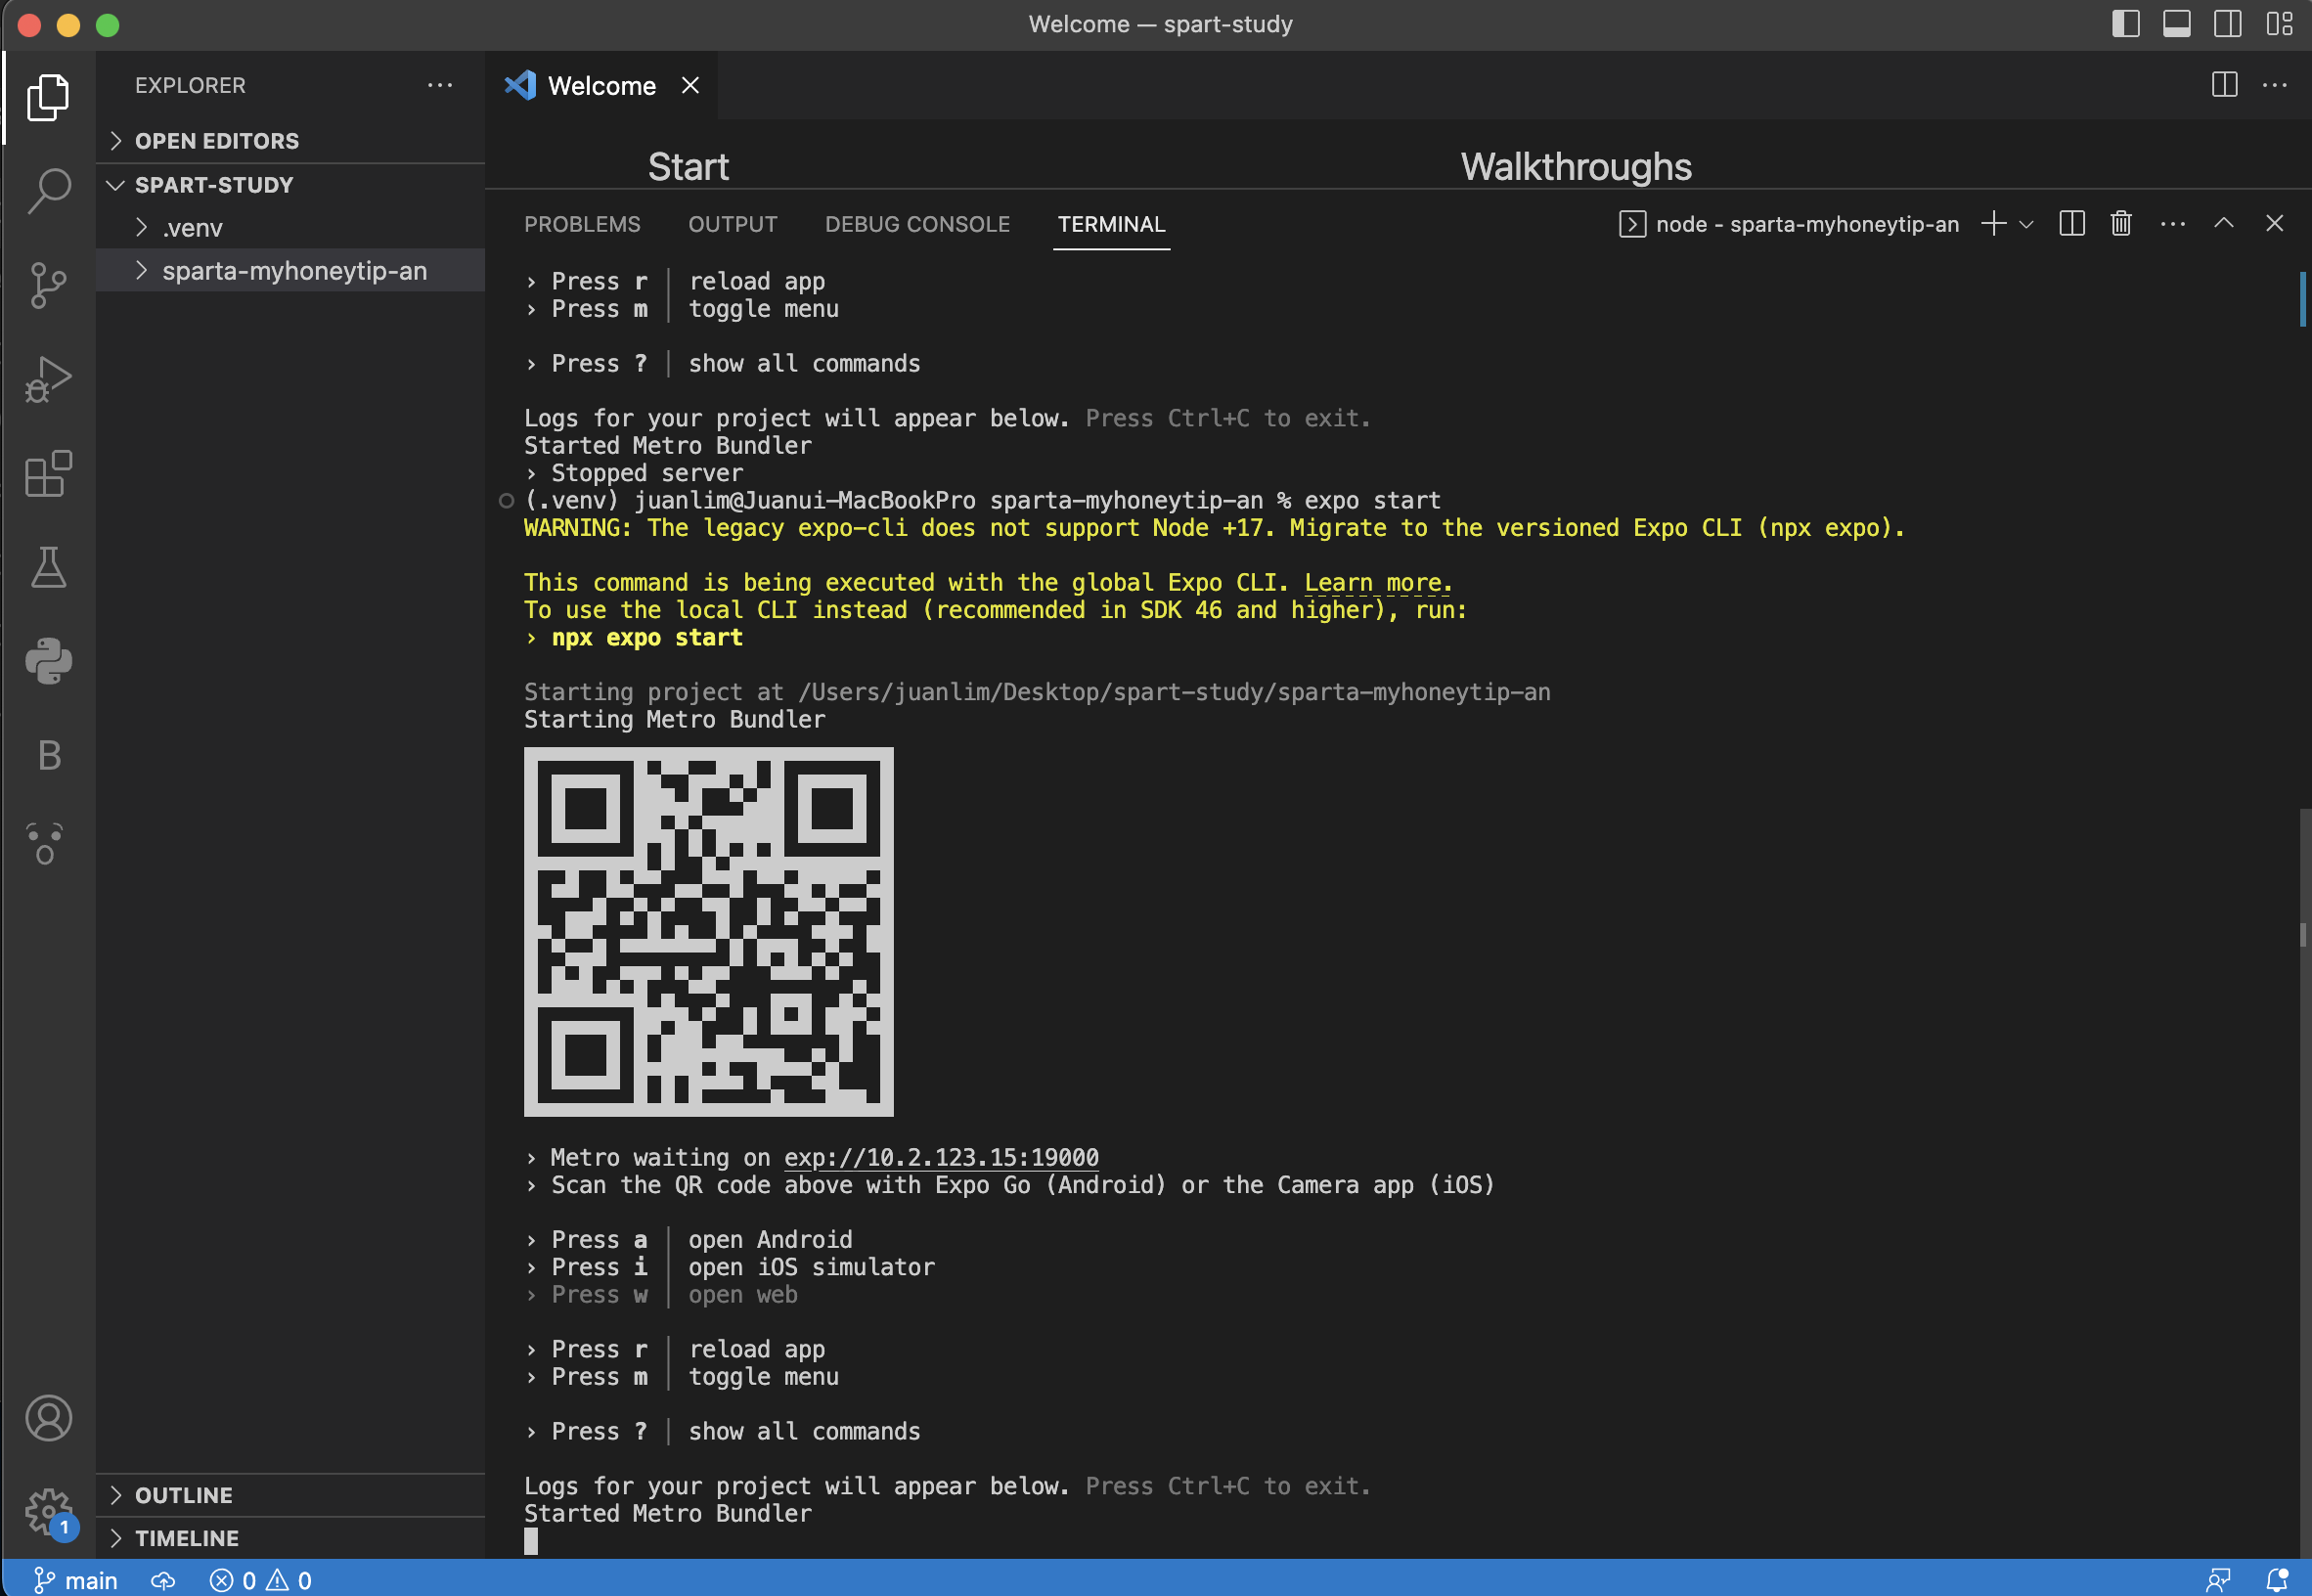Image resolution: width=2312 pixels, height=1596 pixels.
Task: Click the QR code in terminal
Action: coord(709,932)
